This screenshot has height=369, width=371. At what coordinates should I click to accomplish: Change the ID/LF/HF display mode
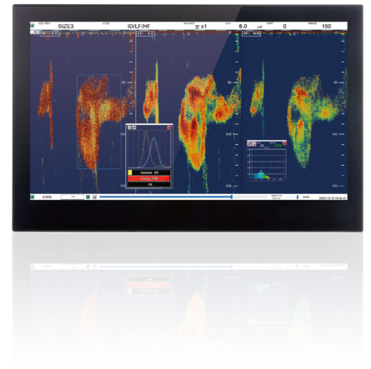139,27
